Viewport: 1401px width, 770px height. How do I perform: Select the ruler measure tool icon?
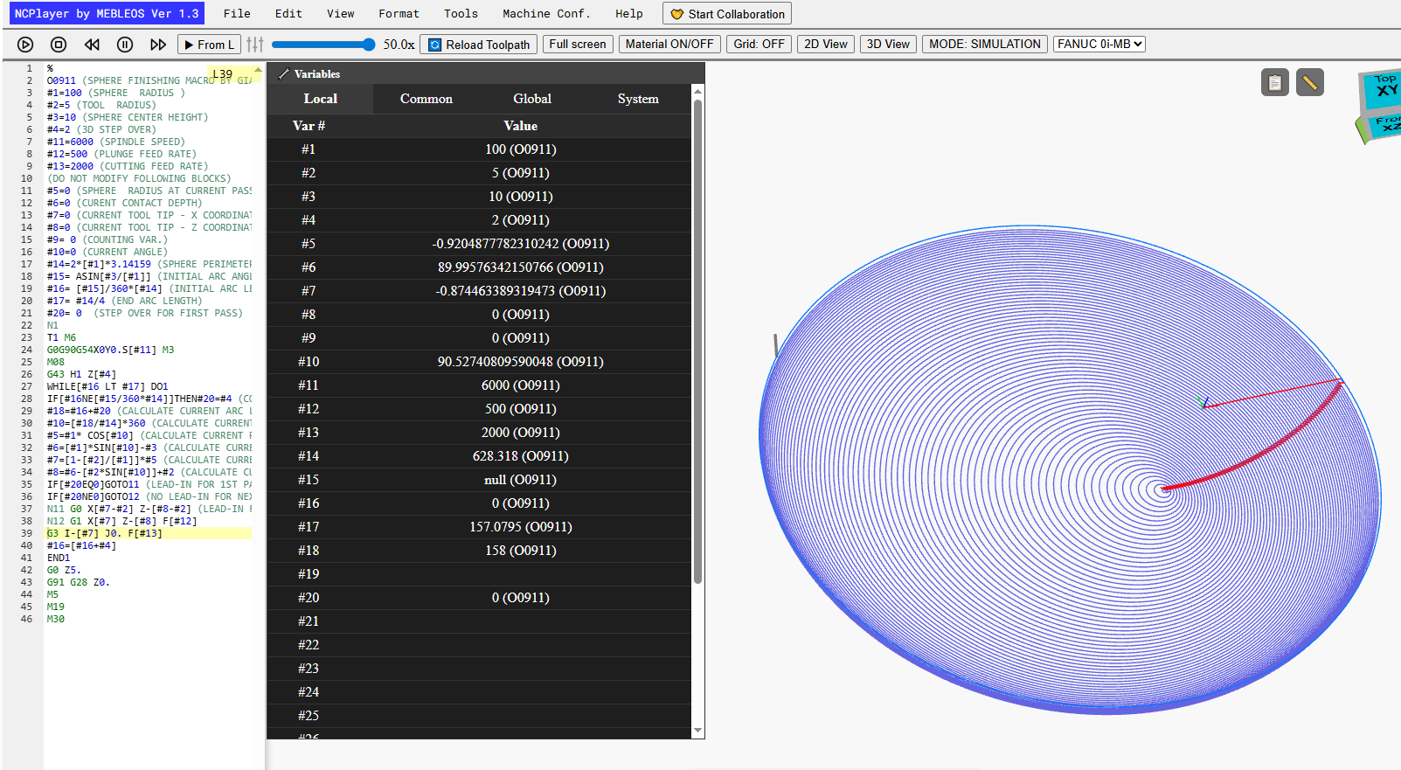pos(1309,82)
